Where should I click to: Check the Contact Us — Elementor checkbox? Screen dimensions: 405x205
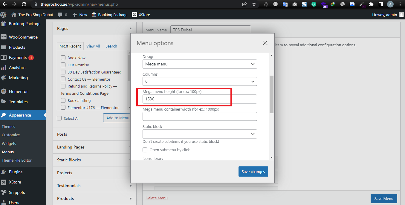point(63,79)
